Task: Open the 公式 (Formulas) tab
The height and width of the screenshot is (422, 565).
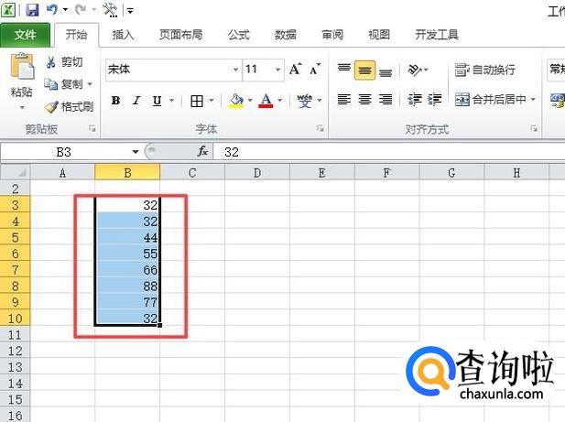Action: point(238,35)
